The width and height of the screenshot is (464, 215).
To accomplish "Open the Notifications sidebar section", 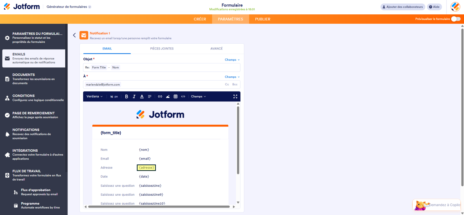I will [x=34, y=134].
